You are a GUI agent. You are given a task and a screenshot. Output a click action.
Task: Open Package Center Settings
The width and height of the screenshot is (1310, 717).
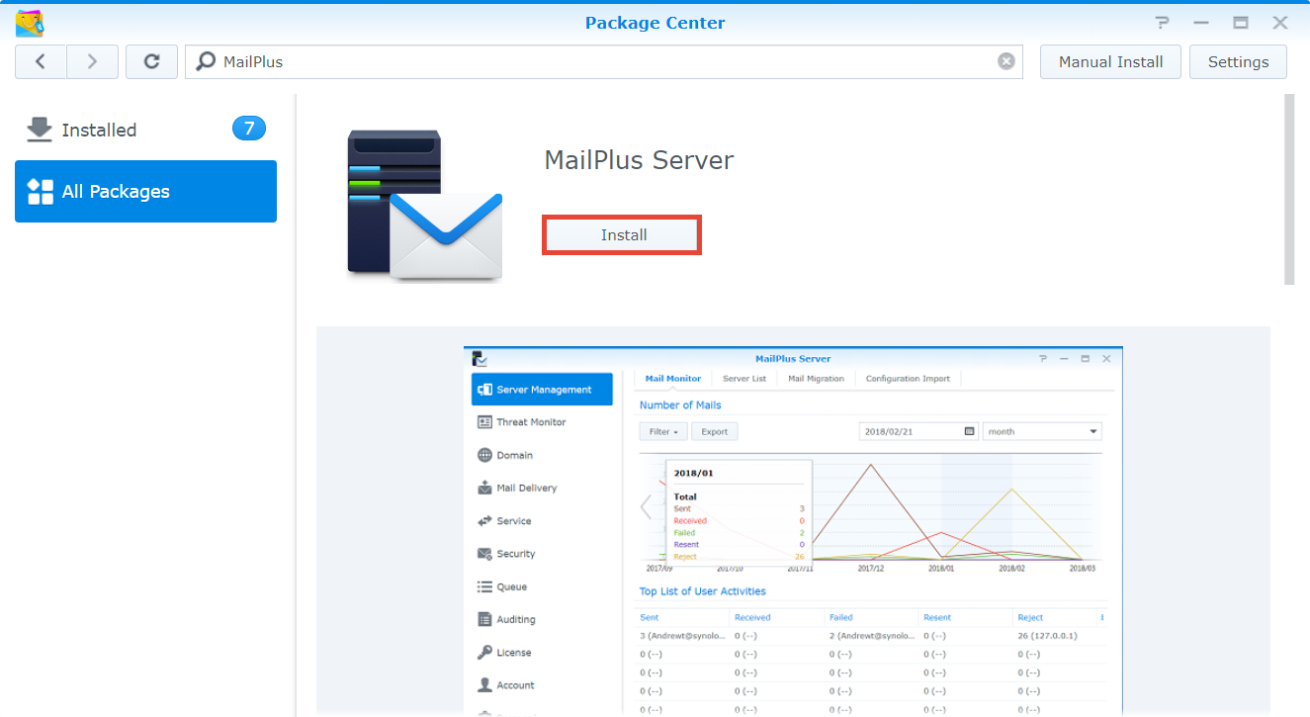click(x=1238, y=61)
